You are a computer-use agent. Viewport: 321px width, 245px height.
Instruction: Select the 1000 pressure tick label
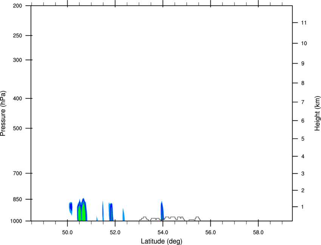coord(16,221)
